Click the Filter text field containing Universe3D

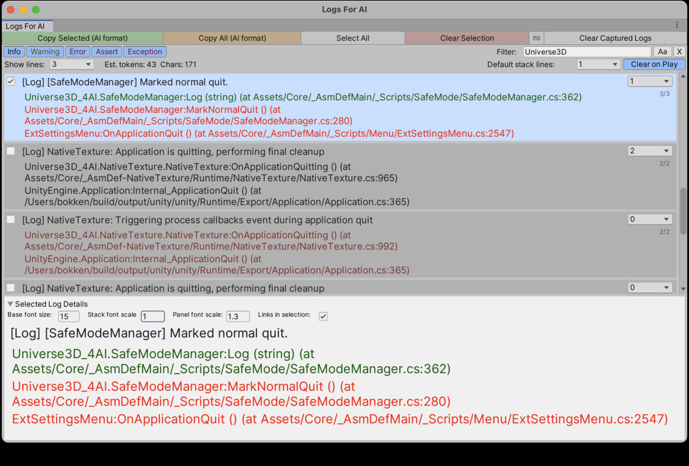coord(587,51)
